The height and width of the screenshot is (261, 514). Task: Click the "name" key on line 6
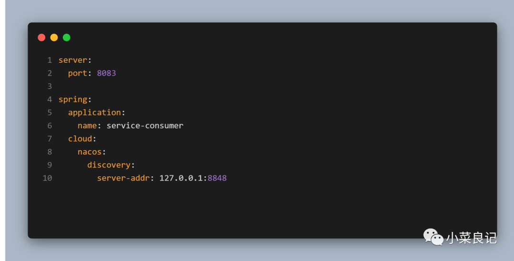(87, 126)
